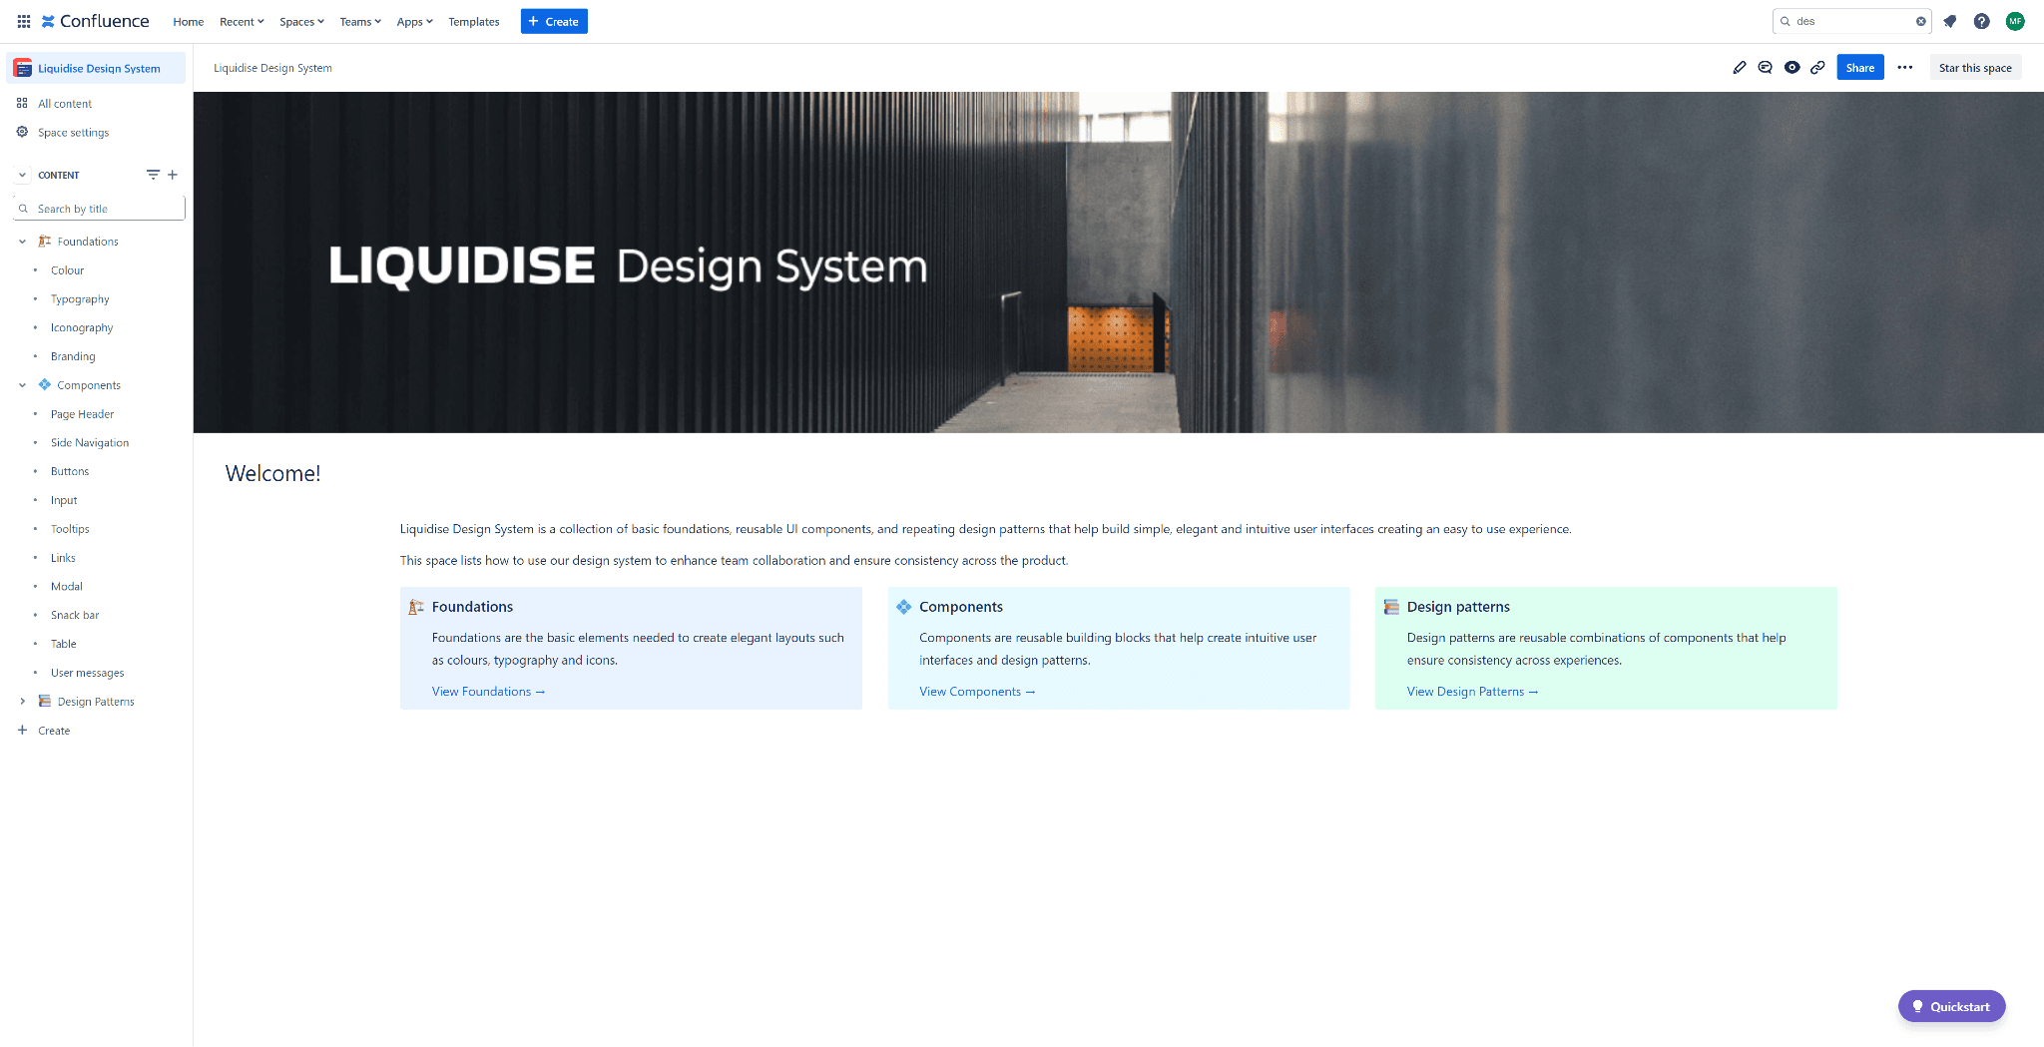The width and height of the screenshot is (2044, 1047).
Task: Open the notifications icon in header
Action: (1950, 21)
